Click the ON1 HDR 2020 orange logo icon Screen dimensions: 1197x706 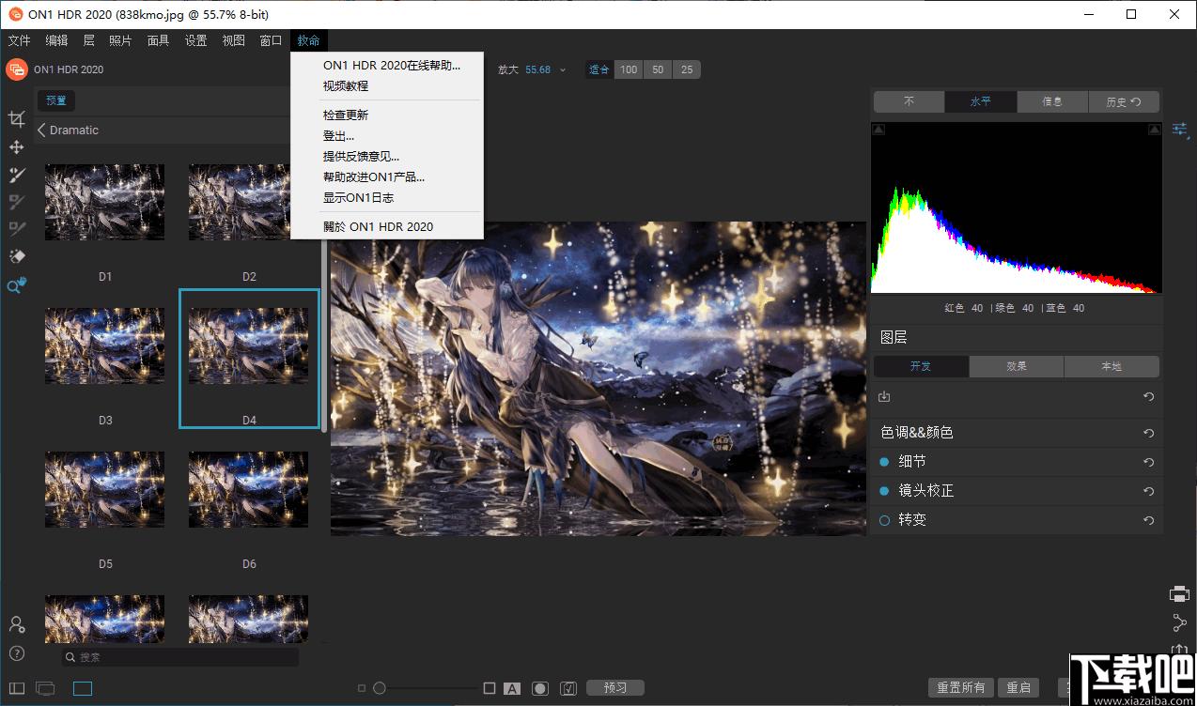16,69
